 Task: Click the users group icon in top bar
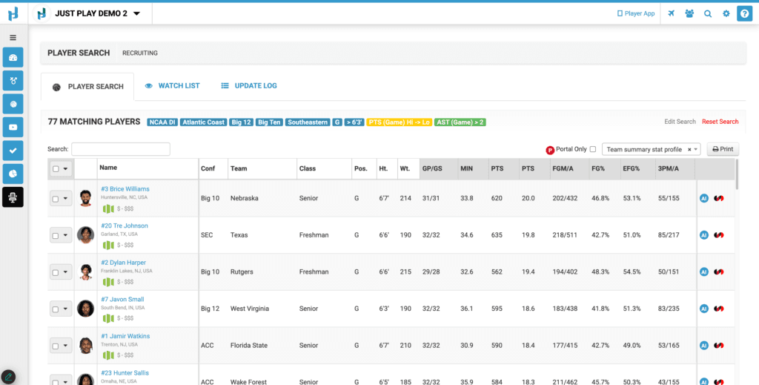point(689,13)
